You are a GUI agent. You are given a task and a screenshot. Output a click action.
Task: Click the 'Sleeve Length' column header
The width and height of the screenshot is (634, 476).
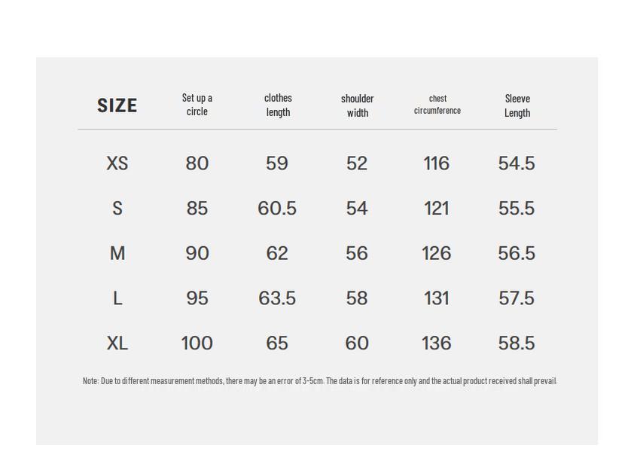pyautogui.click(x=517, y=105)
